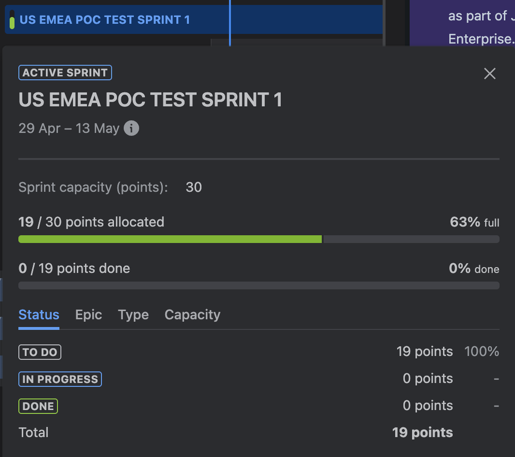The width and height of the screenshot is (515, 457).
Task: Click the purple Enterprise banner panel
Action: pyautogui.click(x=462, y=23)
